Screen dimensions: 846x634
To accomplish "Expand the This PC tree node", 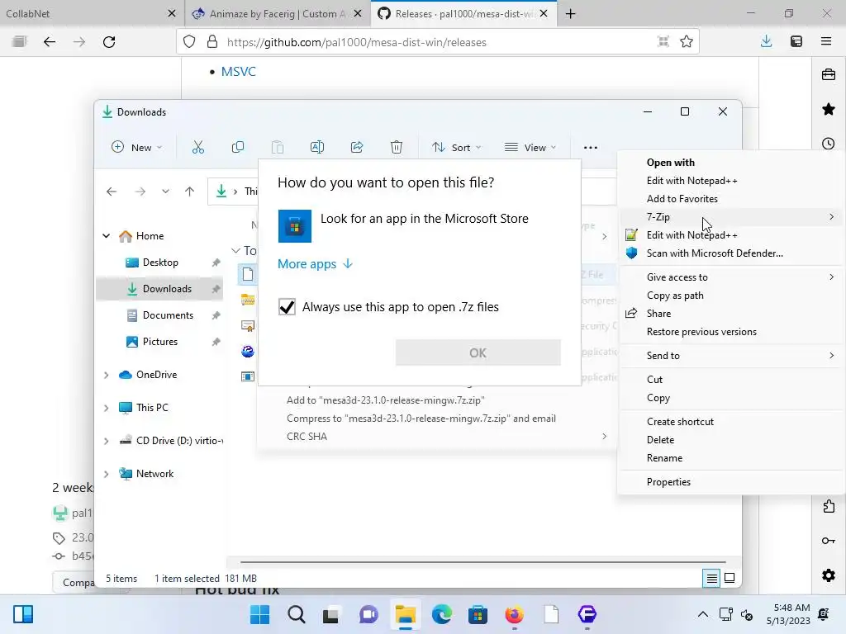I will 107,408.
